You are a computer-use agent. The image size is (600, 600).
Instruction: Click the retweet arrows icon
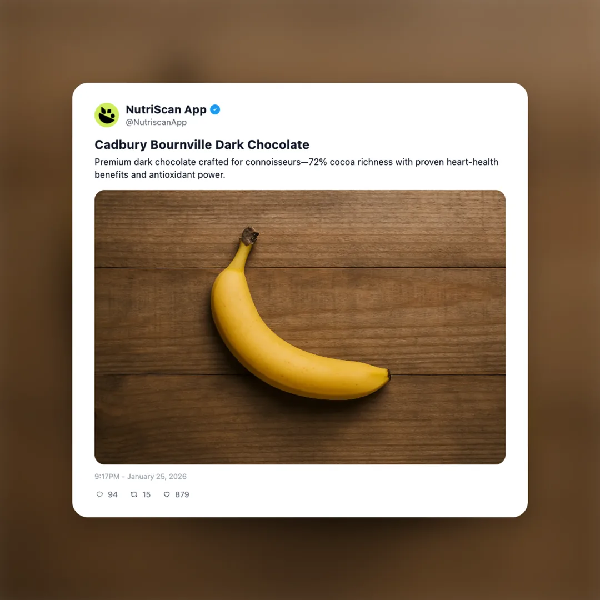pyautogui.click(x=133, y=494)
